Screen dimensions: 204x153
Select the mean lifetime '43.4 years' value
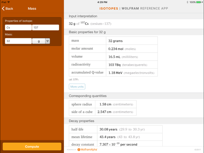tap(108, 137)
